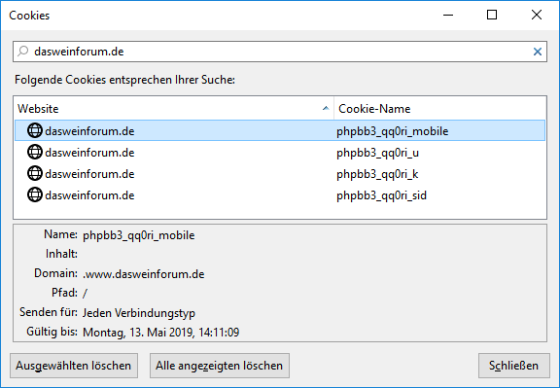
Task: Select cookie name phpbb3_qq0ri_k
Action: click(377, 174)
